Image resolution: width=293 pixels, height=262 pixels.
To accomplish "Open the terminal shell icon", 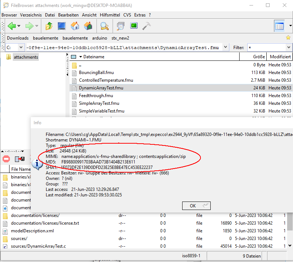I will pyautogui.click(x=134, y=26).
